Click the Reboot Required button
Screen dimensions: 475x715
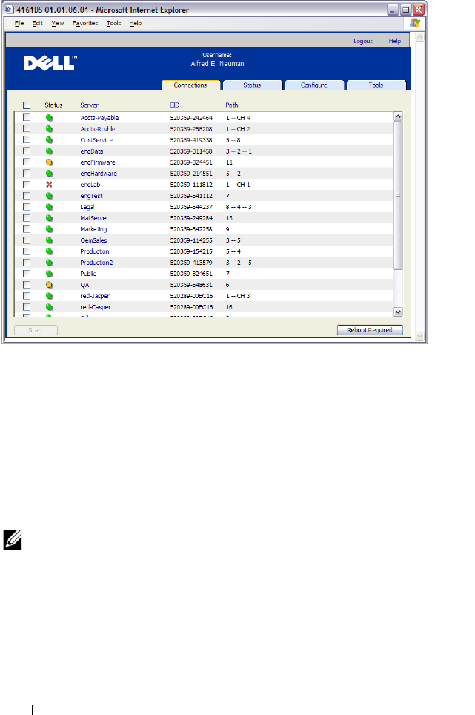(x=370, y=330)
